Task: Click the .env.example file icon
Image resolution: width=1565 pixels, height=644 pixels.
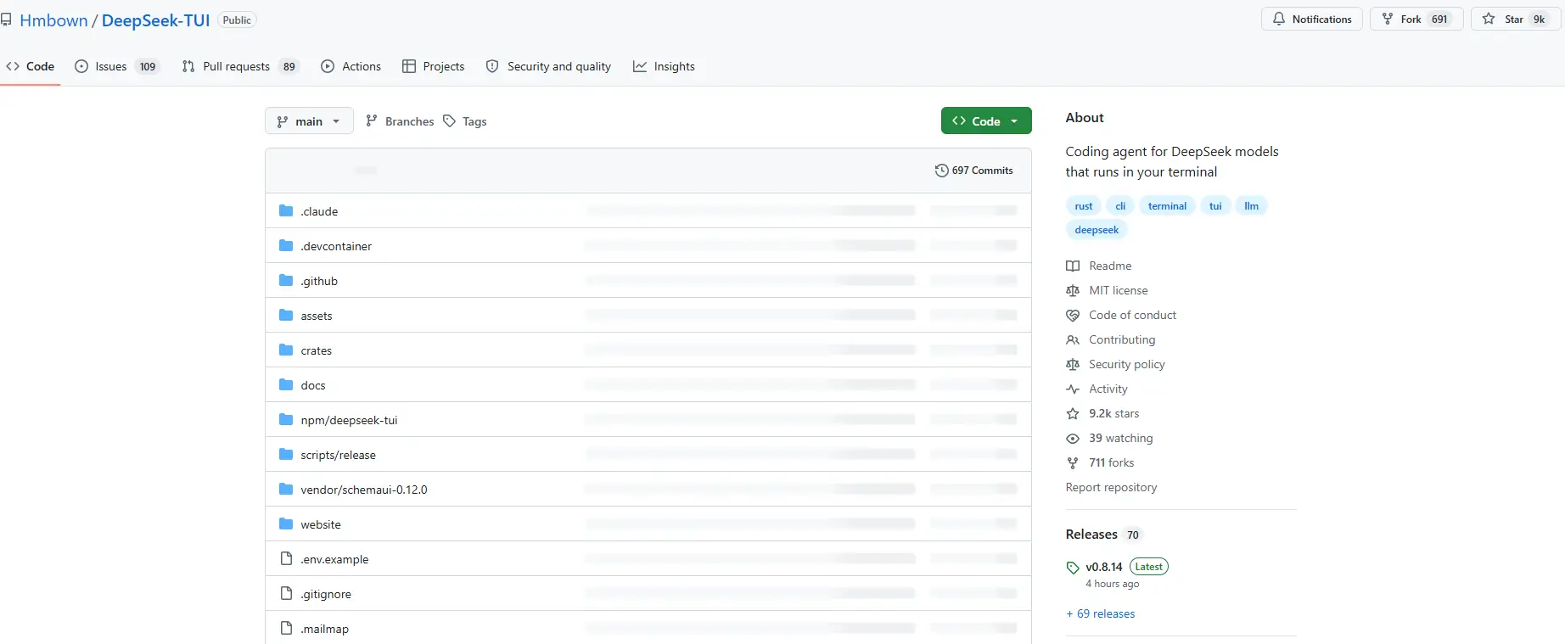Action: [x=286, y=558]
